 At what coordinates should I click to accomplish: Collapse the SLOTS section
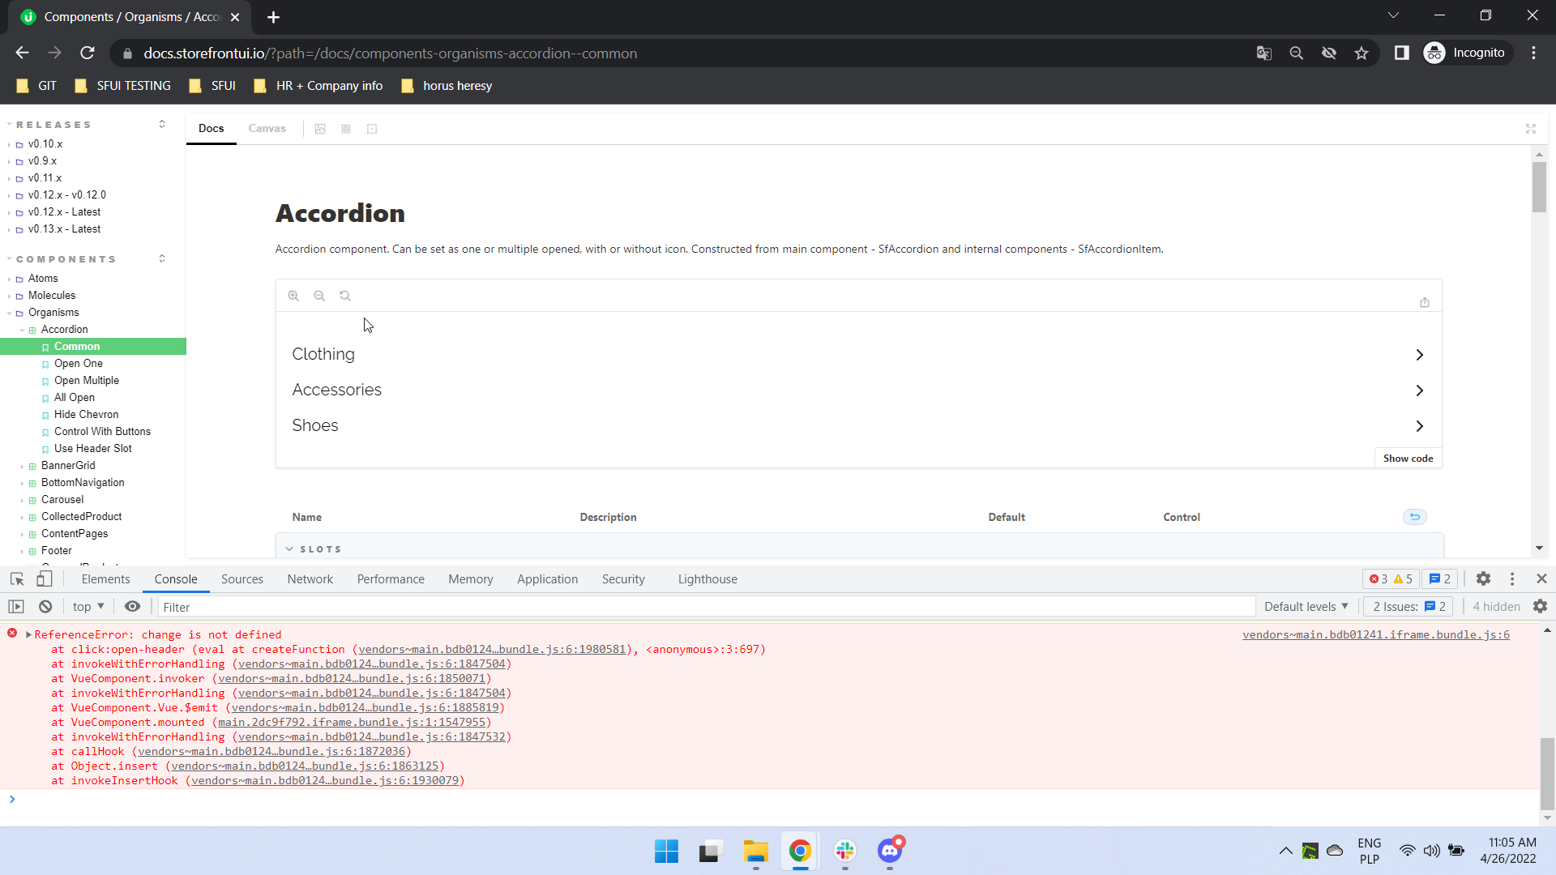(x=319, y=548)
